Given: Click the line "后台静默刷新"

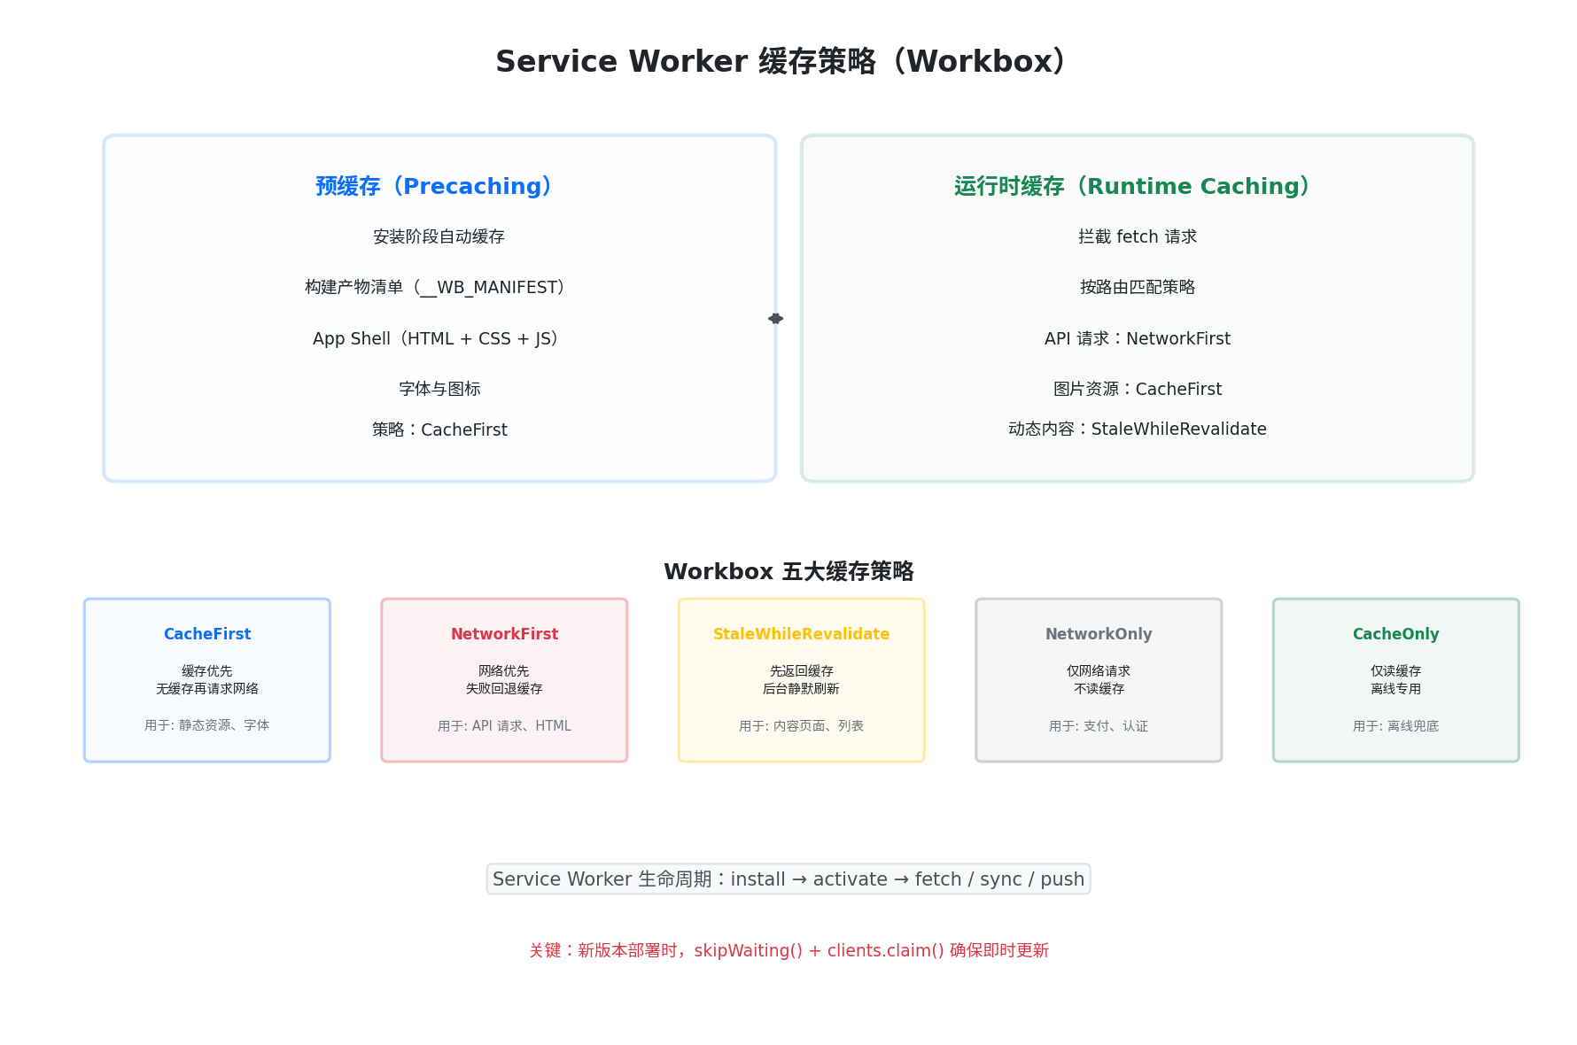Looking at the screenshot, I should [802, 688].
